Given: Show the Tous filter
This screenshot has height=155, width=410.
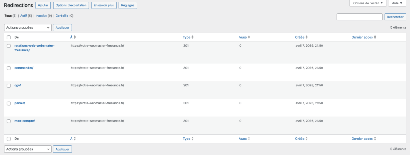Looking at the screenshot, I should [8, 16].
